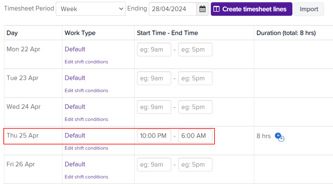This screenshot has height=184, width=333.
Task: Click the Ending date field 28/04/2024
Action: coord(172,9)
